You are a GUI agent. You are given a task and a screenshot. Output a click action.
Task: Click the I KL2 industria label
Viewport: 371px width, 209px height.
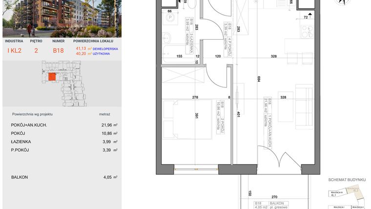point(14,50)
